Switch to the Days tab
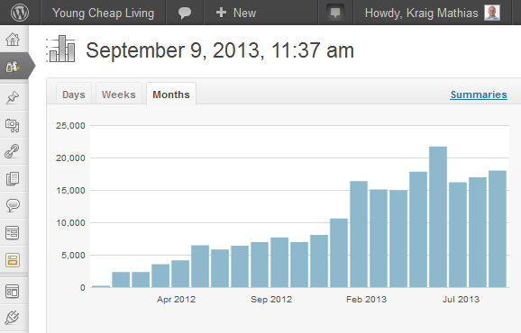Image resolution: width=521 pixels, height=333 pixels. point(73,94)
